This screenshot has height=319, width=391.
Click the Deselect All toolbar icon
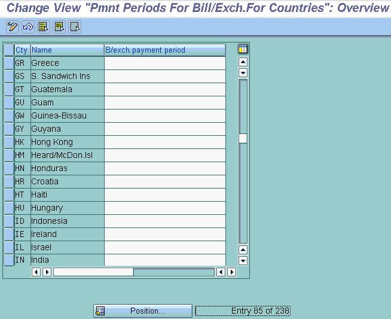click(75, 27)
